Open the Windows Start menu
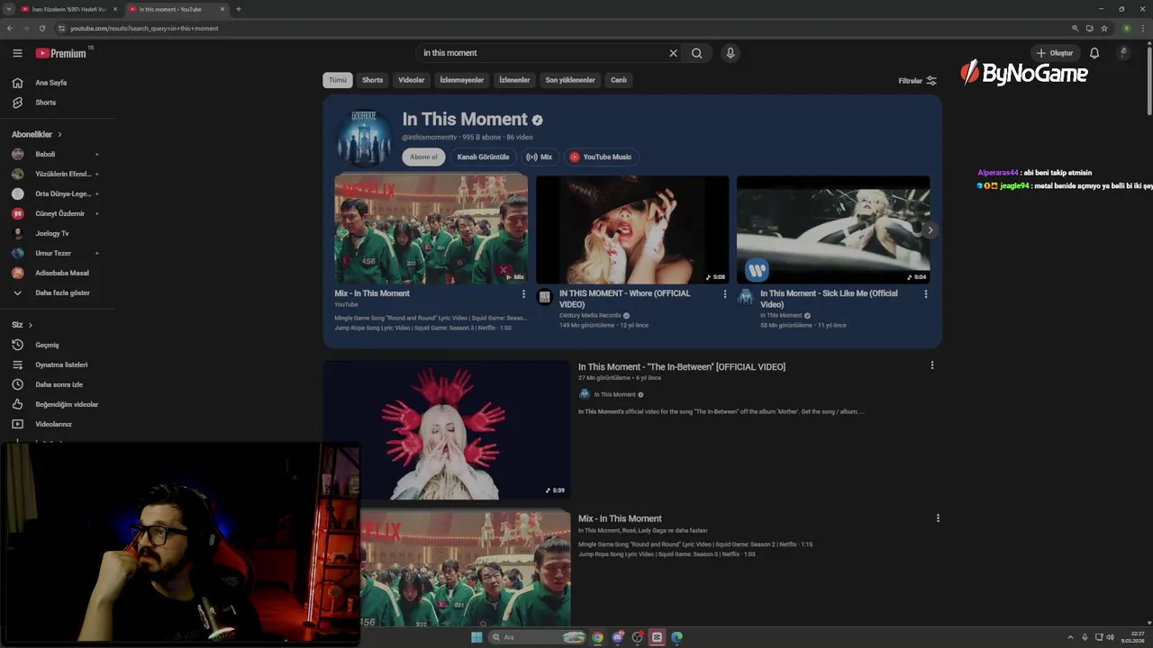Image resolution: width=1153 pixels, height=648 pixels. click(x=477, y=637)
